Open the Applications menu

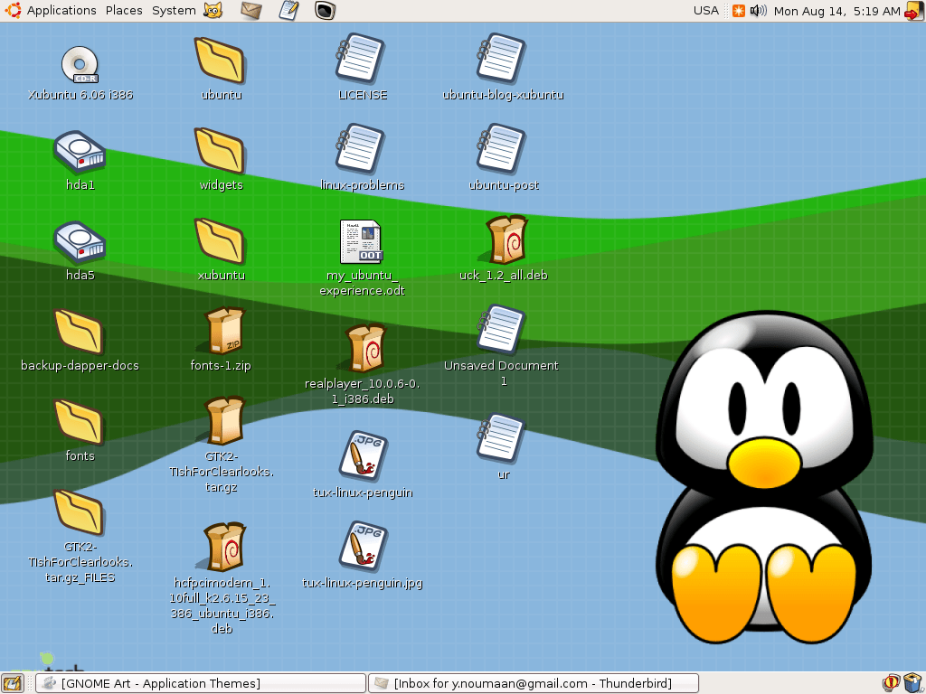click(x=61, y=11)
